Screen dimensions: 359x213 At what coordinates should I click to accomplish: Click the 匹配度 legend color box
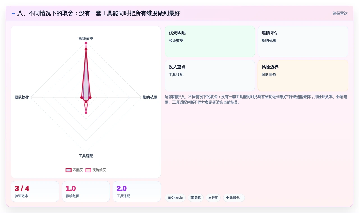point(68,170)
